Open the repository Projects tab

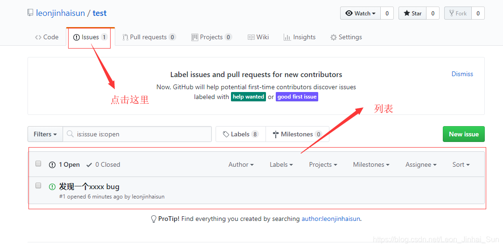point(212,37)
